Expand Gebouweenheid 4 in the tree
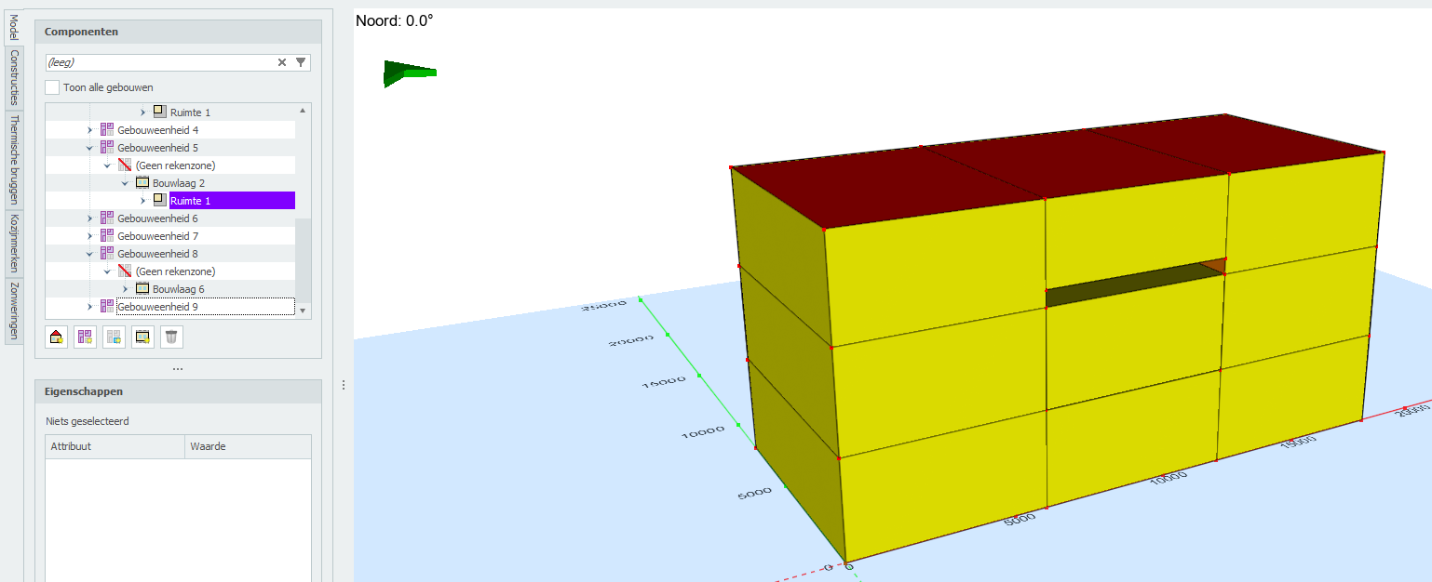Screen dimensions: 1432x582 coord(90,130)
